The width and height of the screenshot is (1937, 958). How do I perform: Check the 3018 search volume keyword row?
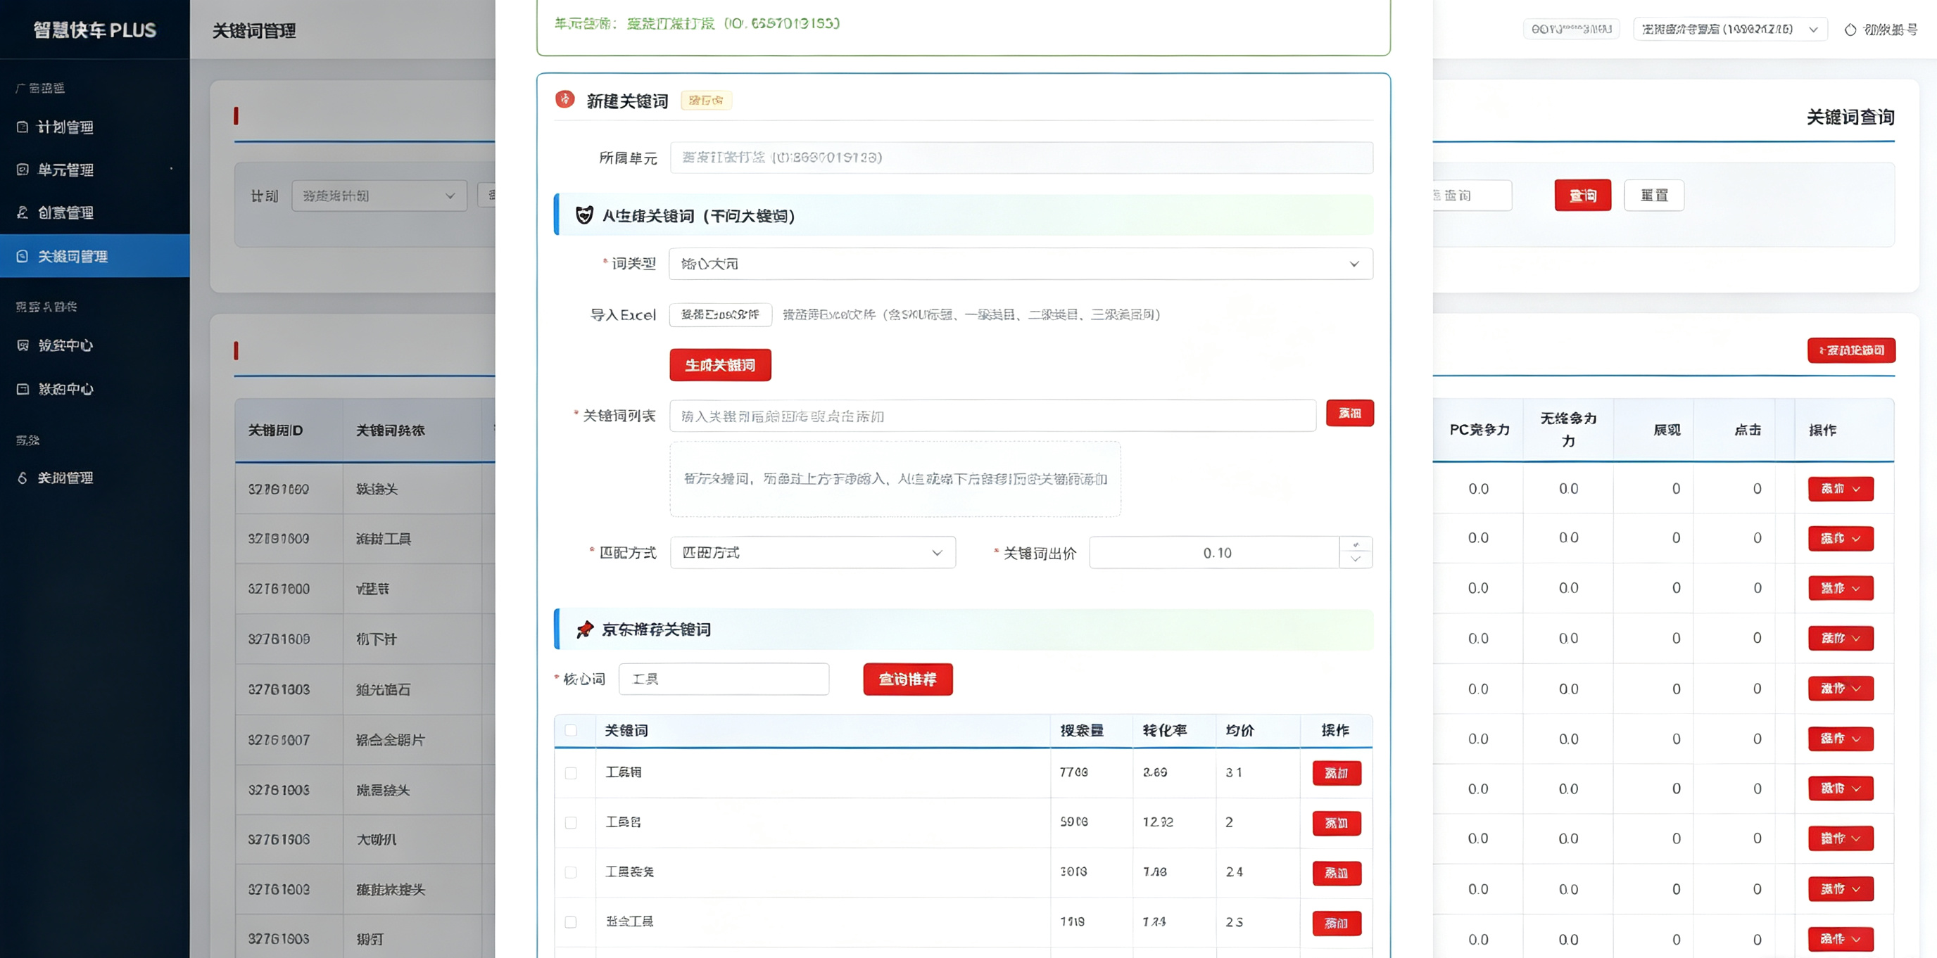(x=571, y=872)
